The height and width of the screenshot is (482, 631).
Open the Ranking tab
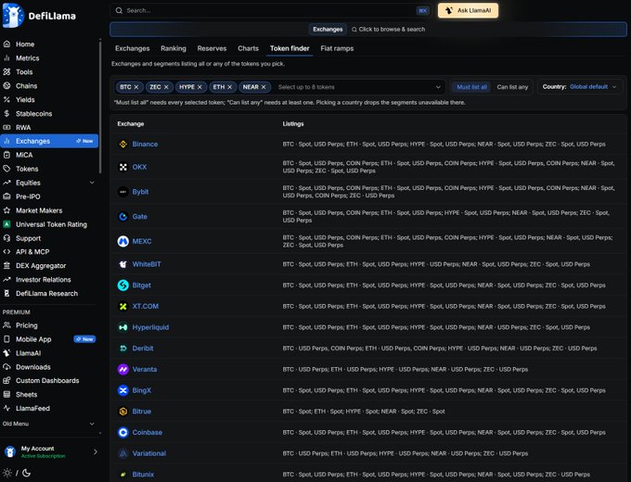pyautogui.click(x=174, y=48)
